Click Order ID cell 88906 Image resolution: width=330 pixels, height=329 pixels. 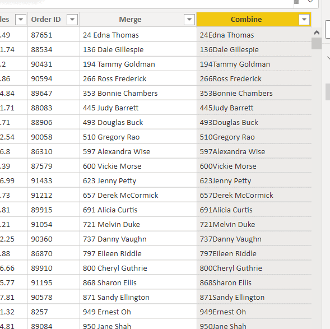point(54,122)
